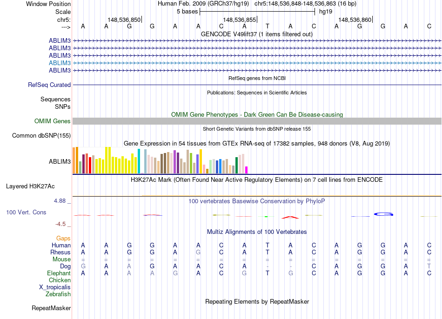Click the Rhesus alignment row label
The width and height of the screenshot is (442, 319).
[60, 252]
